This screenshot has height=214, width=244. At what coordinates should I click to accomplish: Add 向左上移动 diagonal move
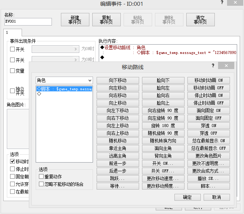117,126
